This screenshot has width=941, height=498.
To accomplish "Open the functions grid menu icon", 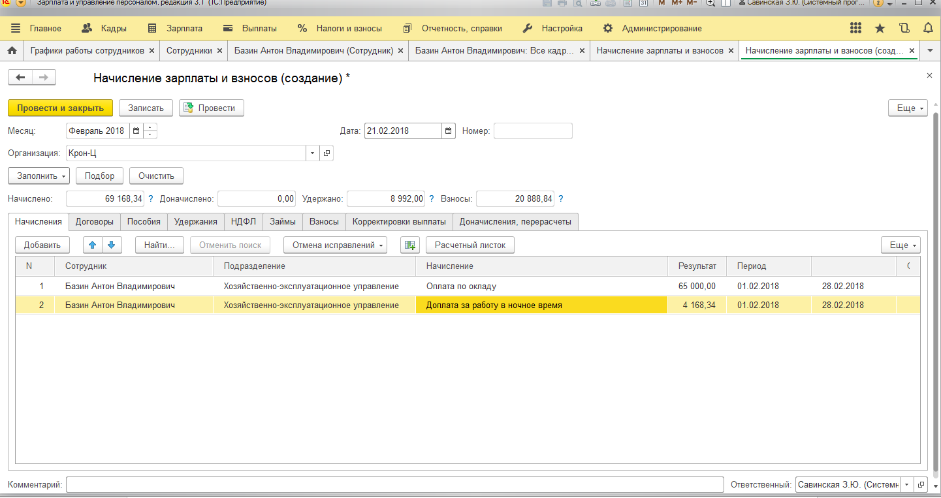I will click(x=855, y=28).
